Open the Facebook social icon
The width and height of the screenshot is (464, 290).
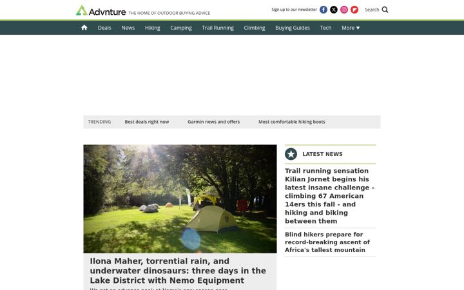click(x=324, y=10)
